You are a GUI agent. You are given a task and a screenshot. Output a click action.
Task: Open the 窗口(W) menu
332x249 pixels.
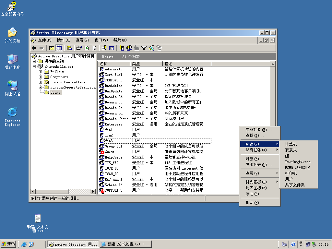point(101,40)
